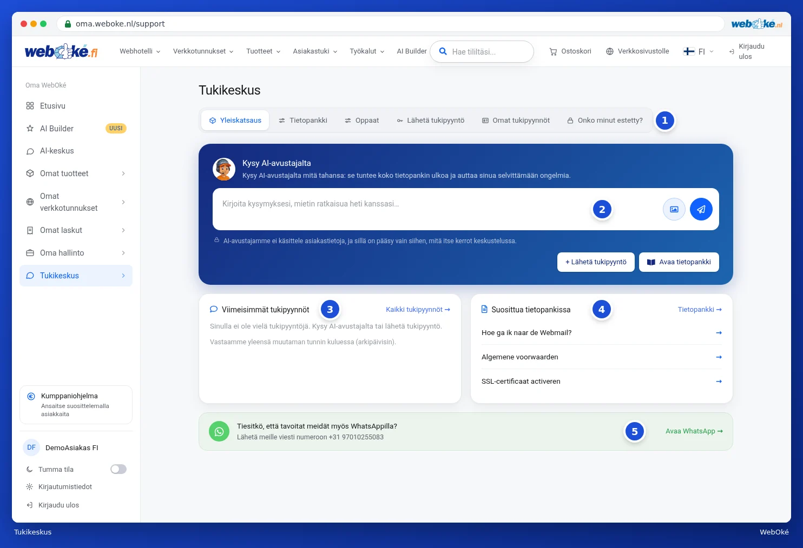This screenshot has width=803, height=548.
Task: Click the WebOké.fi logo in header
Action: [x=61, y=51]
